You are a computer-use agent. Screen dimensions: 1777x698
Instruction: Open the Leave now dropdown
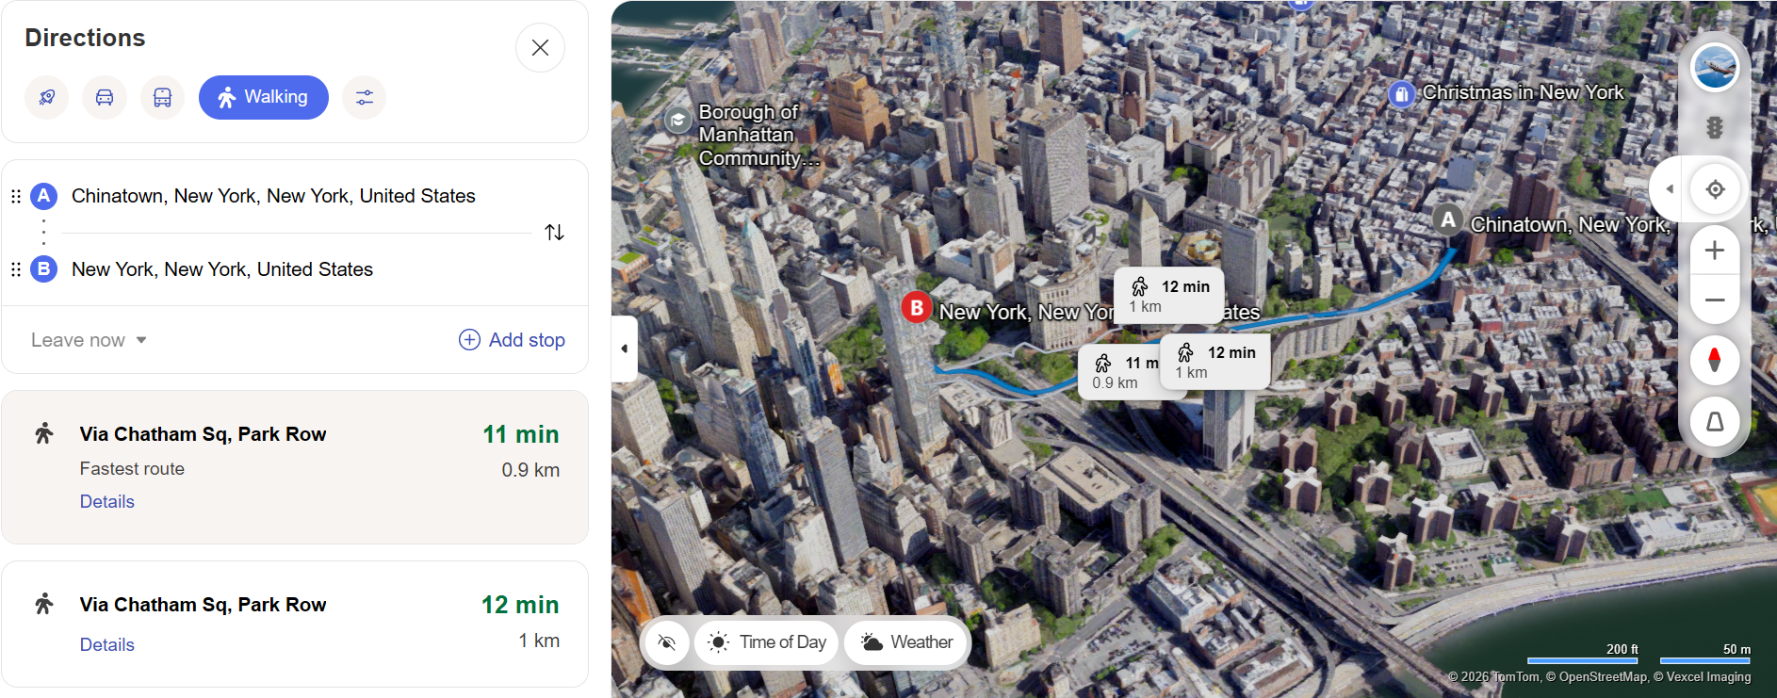point(89,340)
